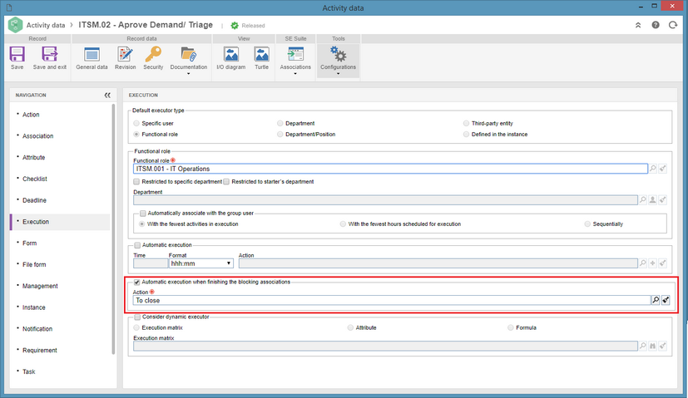Search the Automatic execution Action field
Viewport: 688px width, 398px height.
(643, 263)
